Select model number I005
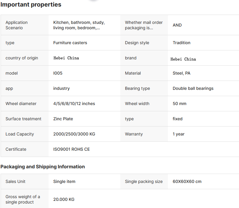Viewport: 239px width, 208px height. click(x=58, y=73)
